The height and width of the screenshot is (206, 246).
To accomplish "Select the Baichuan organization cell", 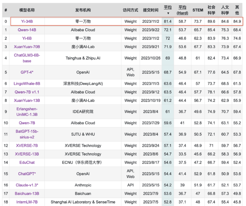I will pos(83,194).
